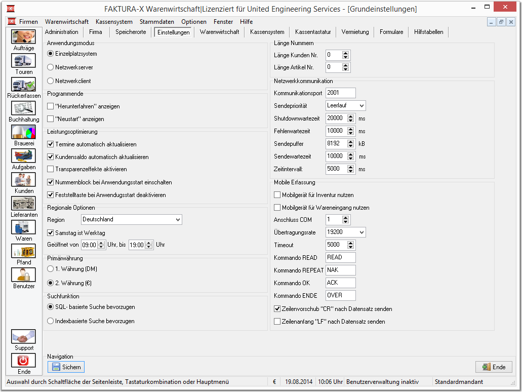Screen dimensions: 522x392
Task: Open the Aufträge sidebar icon
Action: tap(23, 36)
